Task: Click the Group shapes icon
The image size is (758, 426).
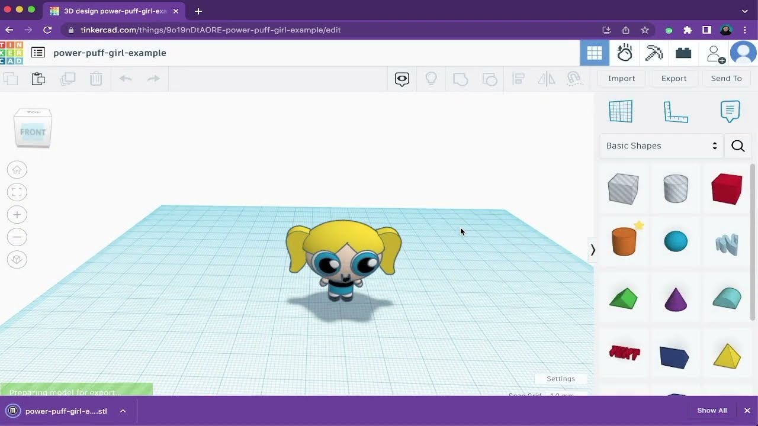Action: pyautogui.click(x=460, y=79)
